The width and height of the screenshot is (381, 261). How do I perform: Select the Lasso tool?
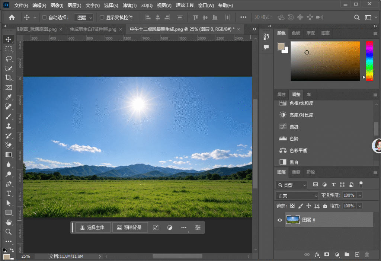(9, 58)
